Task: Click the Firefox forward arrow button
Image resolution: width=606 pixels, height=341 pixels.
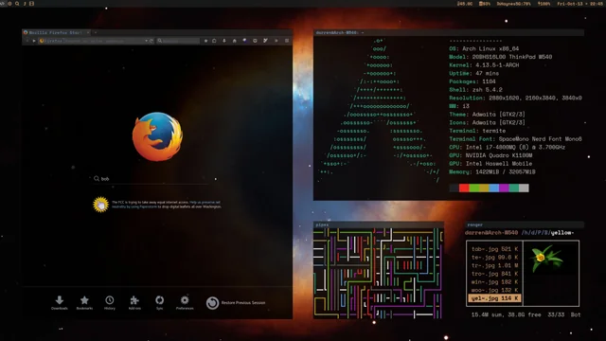Action: 34,41
